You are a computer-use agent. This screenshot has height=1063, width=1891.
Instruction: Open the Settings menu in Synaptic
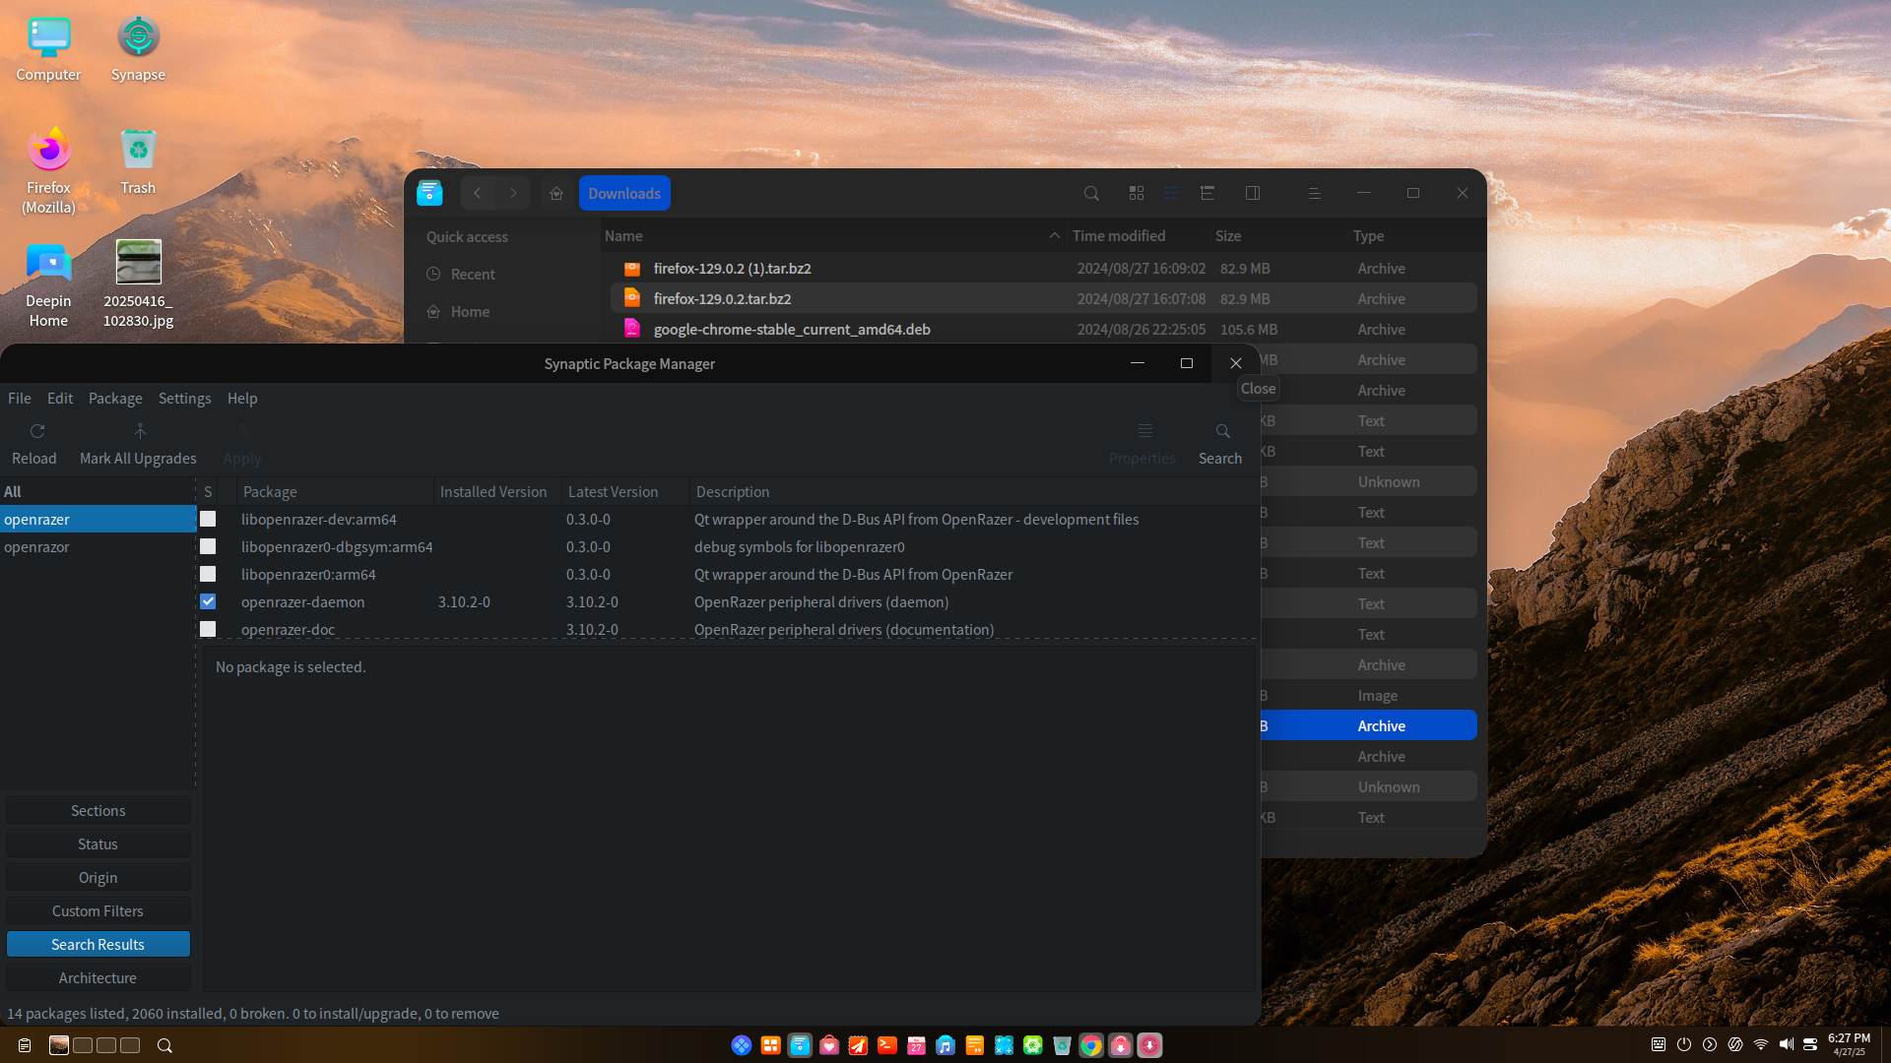185,399
